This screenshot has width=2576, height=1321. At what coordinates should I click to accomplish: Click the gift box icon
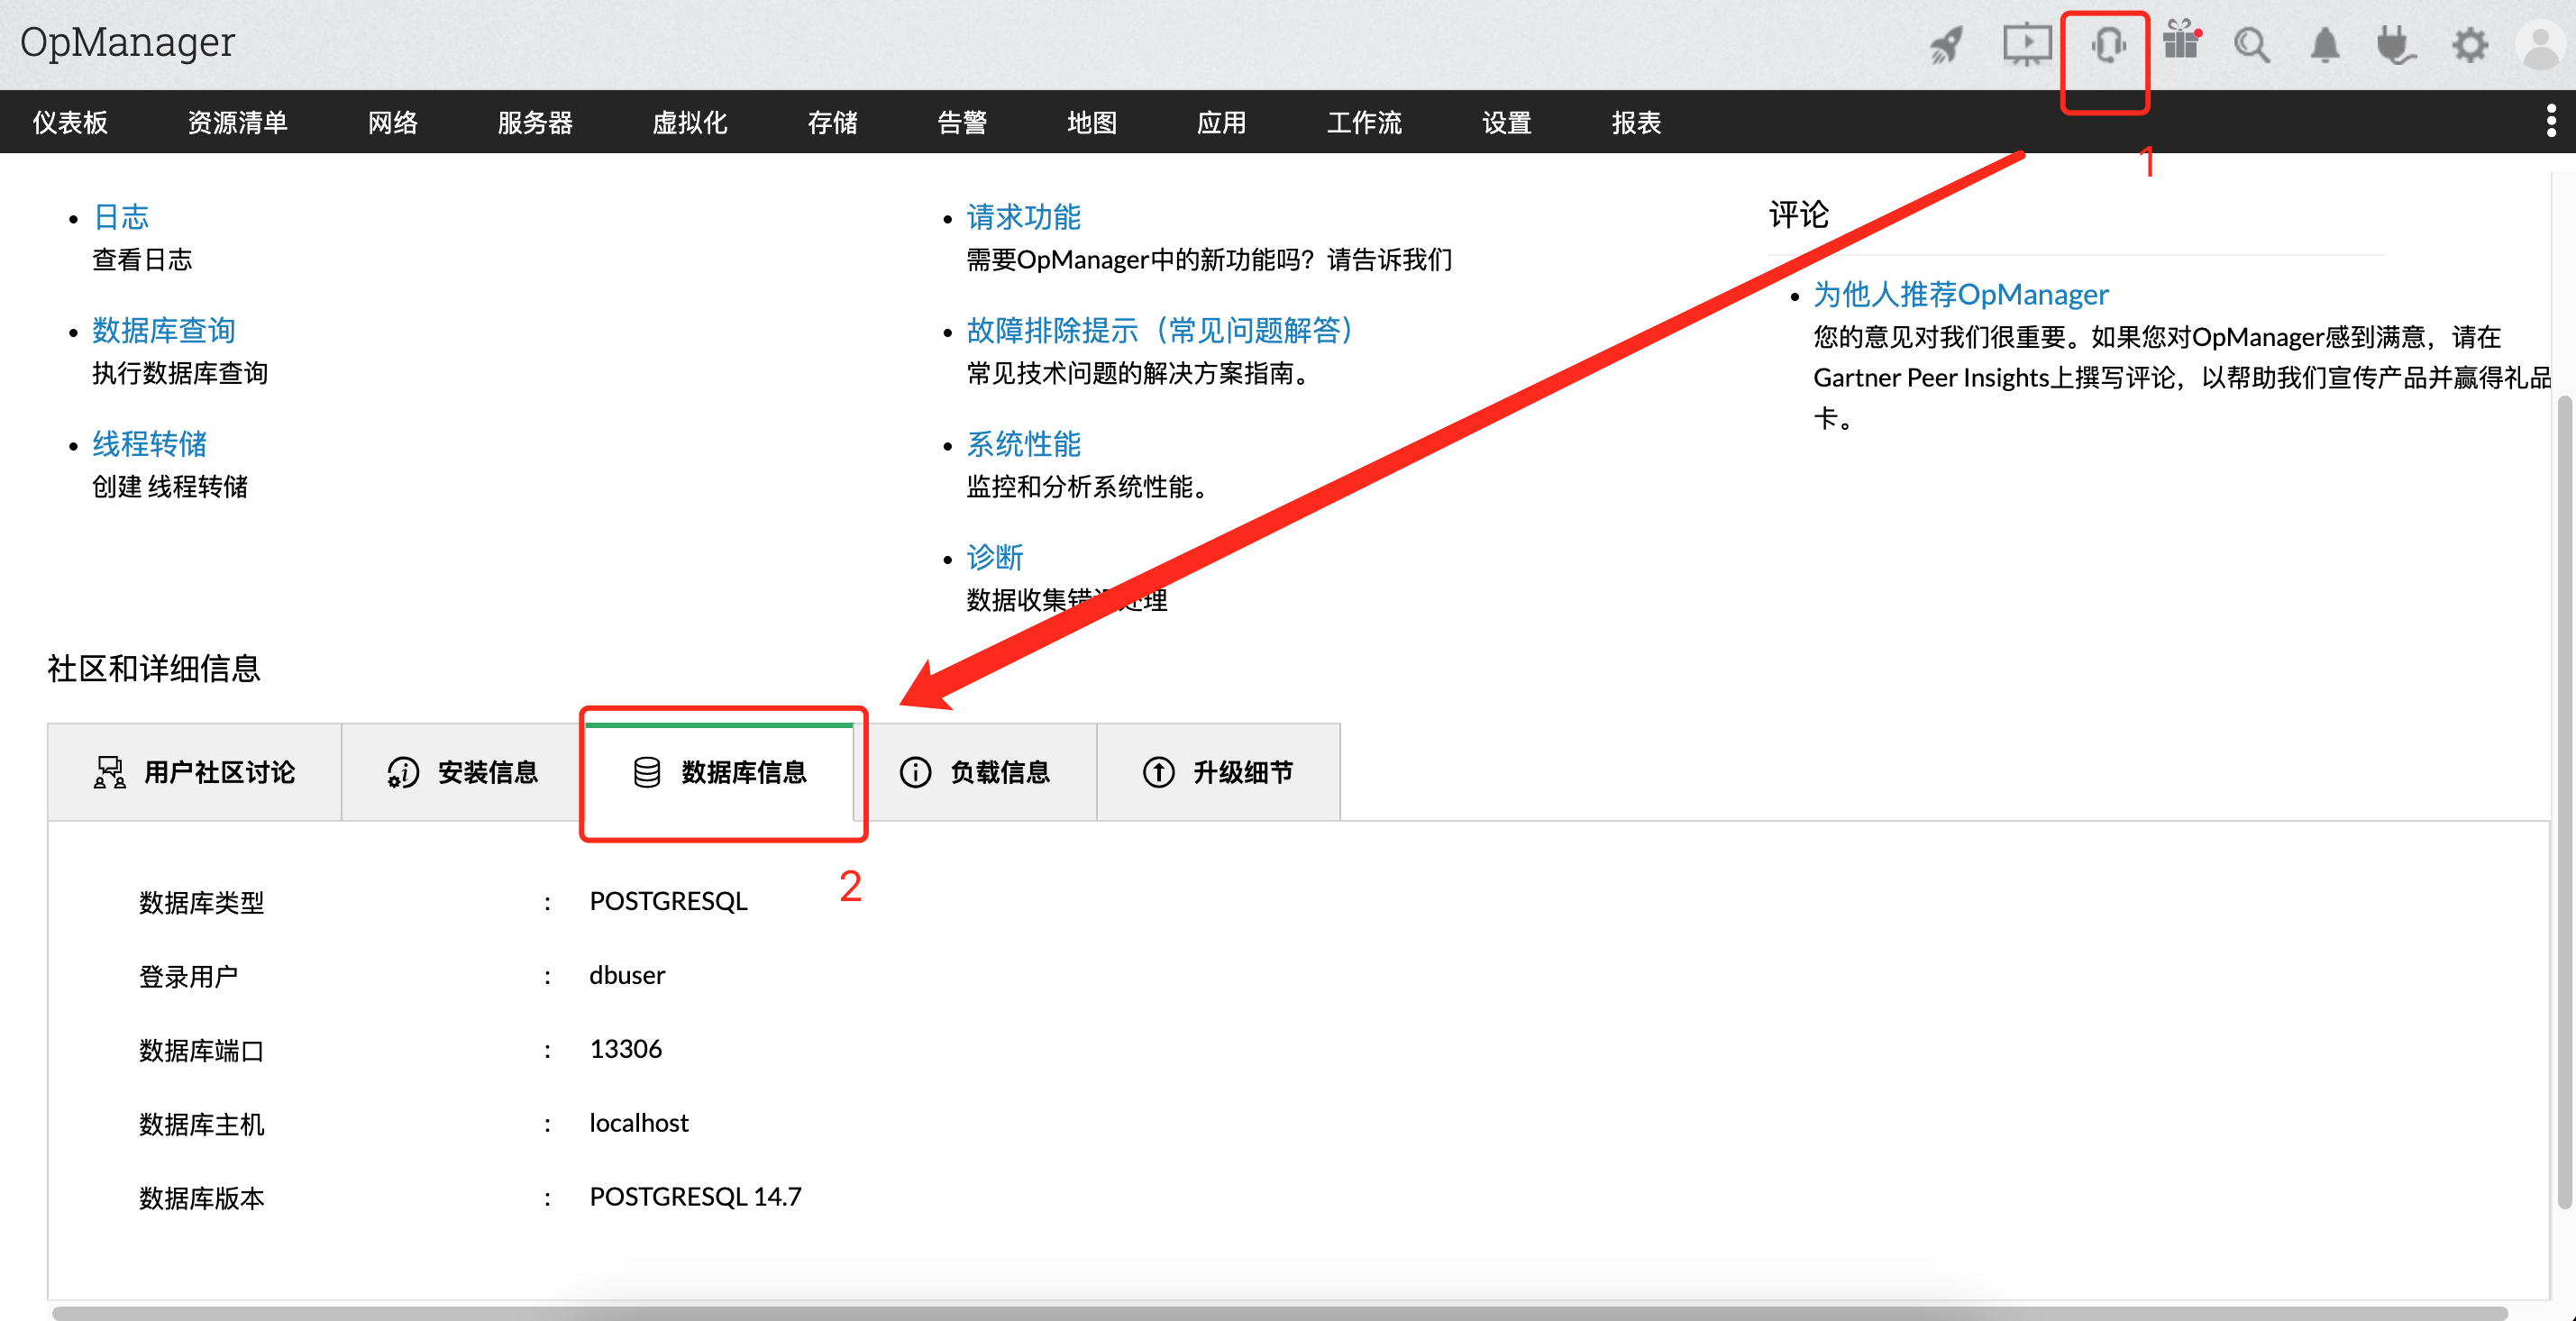coord(2181,40)
